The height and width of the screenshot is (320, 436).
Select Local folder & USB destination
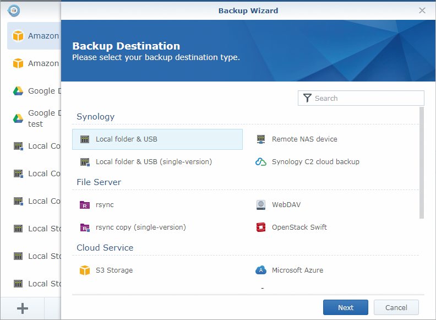pyautogui.click(x=157, y=139)
